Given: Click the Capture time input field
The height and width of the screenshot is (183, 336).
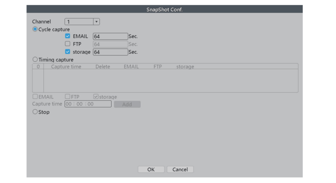Looking at the screenshot, I should coord(88,104).
